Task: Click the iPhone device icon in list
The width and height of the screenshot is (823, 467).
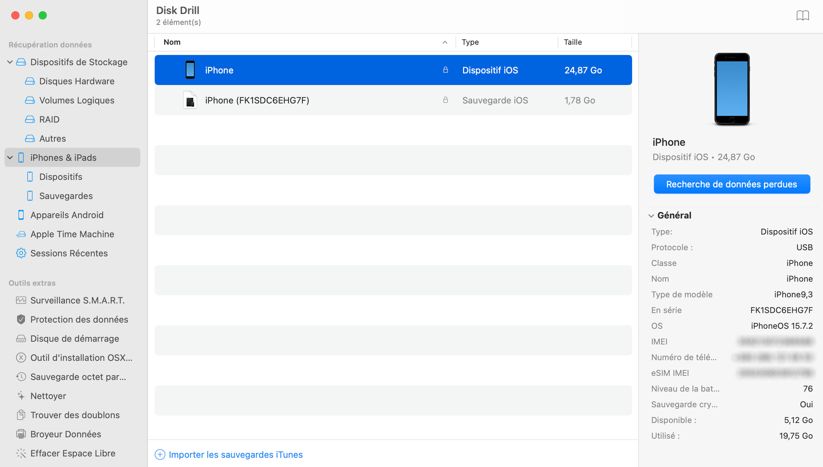Action: pos(191,70)
